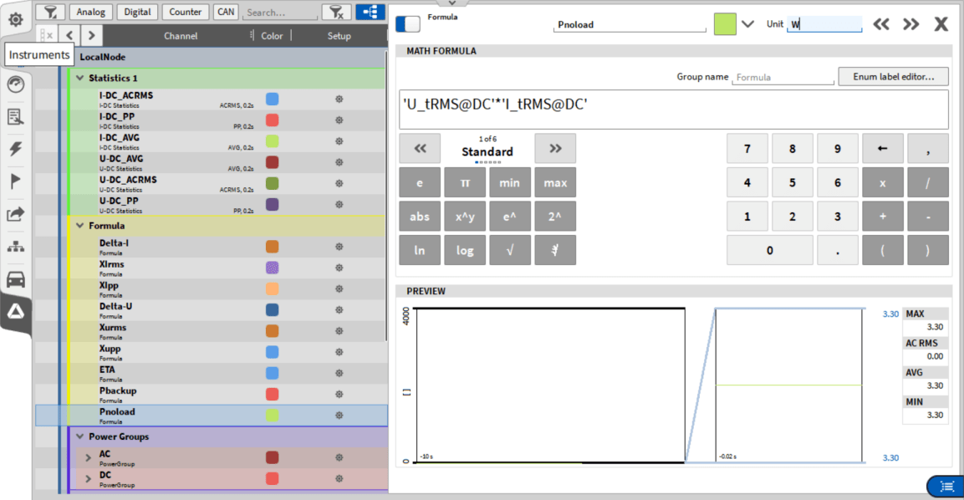Insert the abs function
The height and width of the screenshot is (500, 964).
click(420, 217)
